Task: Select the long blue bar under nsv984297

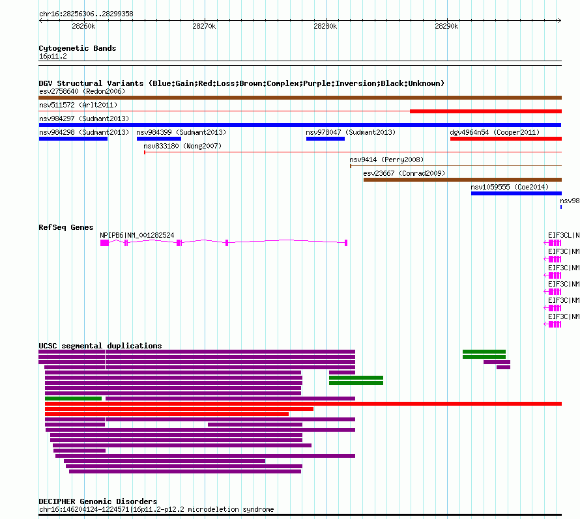Action: click(300, 125)
